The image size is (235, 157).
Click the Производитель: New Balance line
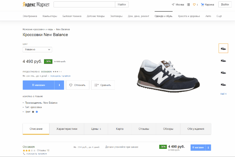41,103
